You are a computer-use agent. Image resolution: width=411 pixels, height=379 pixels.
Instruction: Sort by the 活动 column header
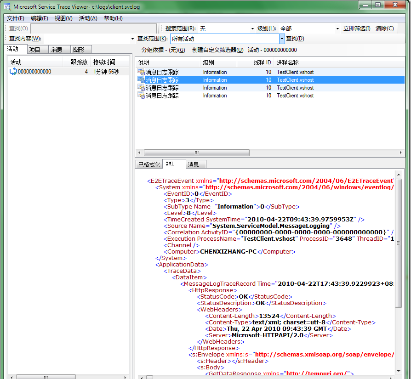tap(35, 62)
